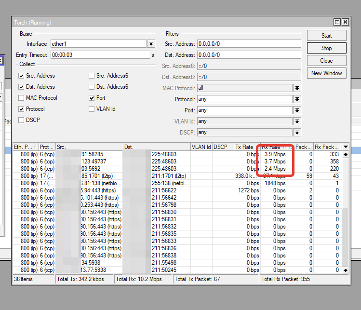Click the New Window button
Image resolution: width=361 pixels, height=310 pixels.
coord(326,73)
